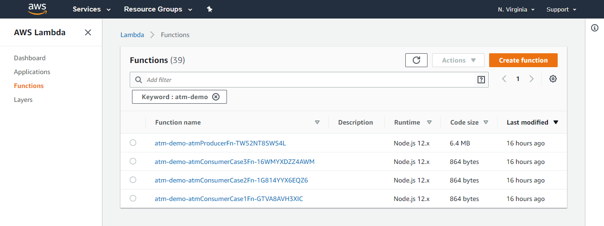This screenshot has height=226, width=604.
Task: Click 16 hours ago in atmConsumerCase1Fn row
Action: (526, 199)
